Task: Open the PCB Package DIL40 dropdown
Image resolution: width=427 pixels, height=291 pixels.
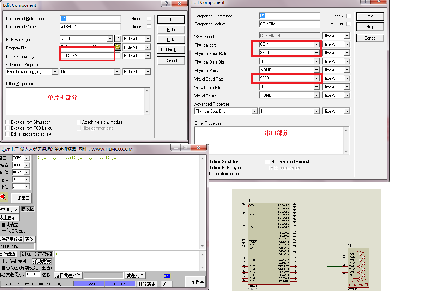Action: click(110, 39)
